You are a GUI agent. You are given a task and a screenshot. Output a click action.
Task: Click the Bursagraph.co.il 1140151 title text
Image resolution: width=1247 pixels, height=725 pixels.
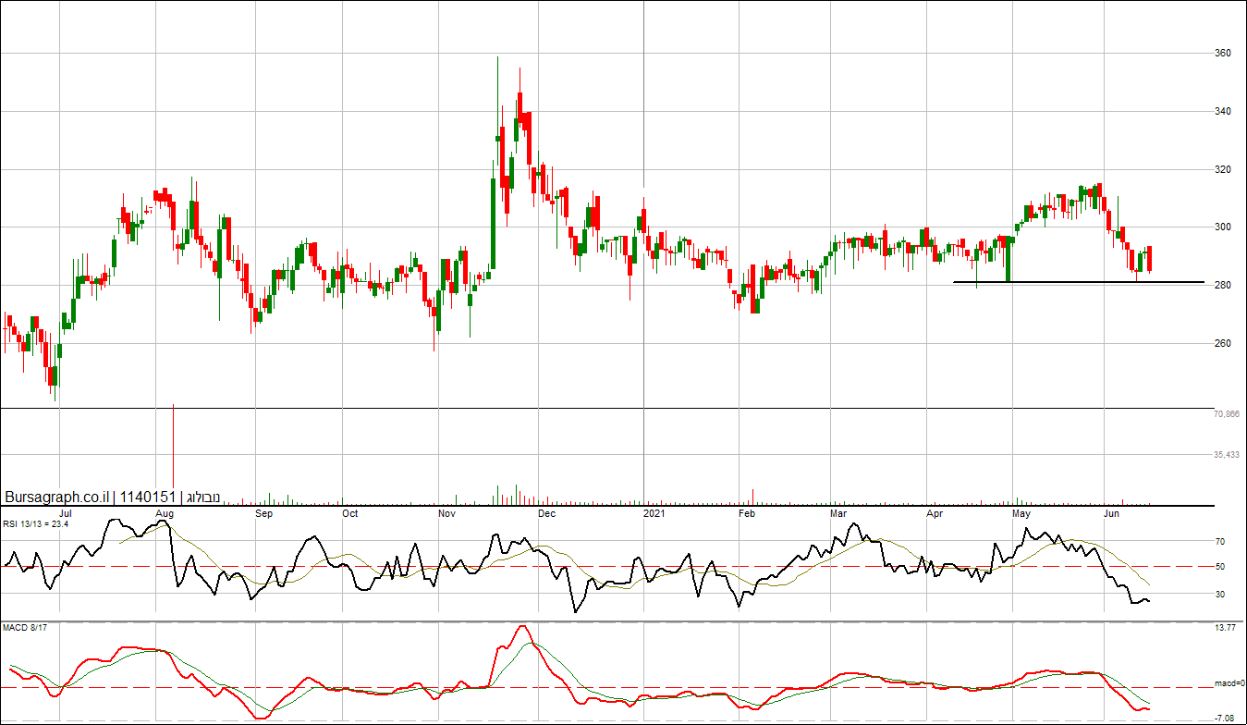112,497
